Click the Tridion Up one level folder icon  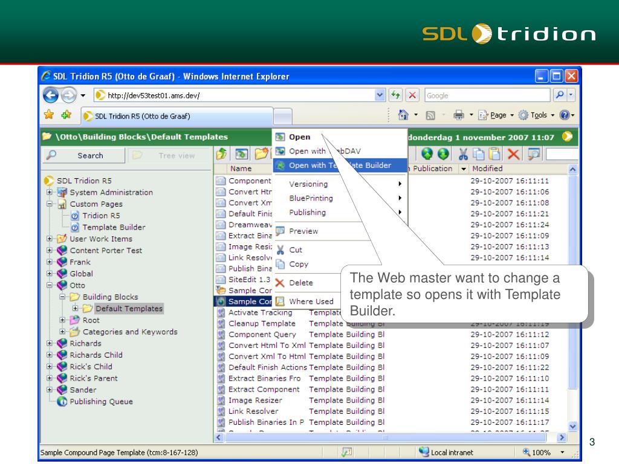click(222, 154)
